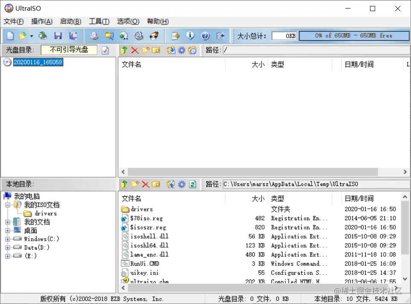Click the Burn CD/DVD image icon
411x304 pixels.
point(154,36)
